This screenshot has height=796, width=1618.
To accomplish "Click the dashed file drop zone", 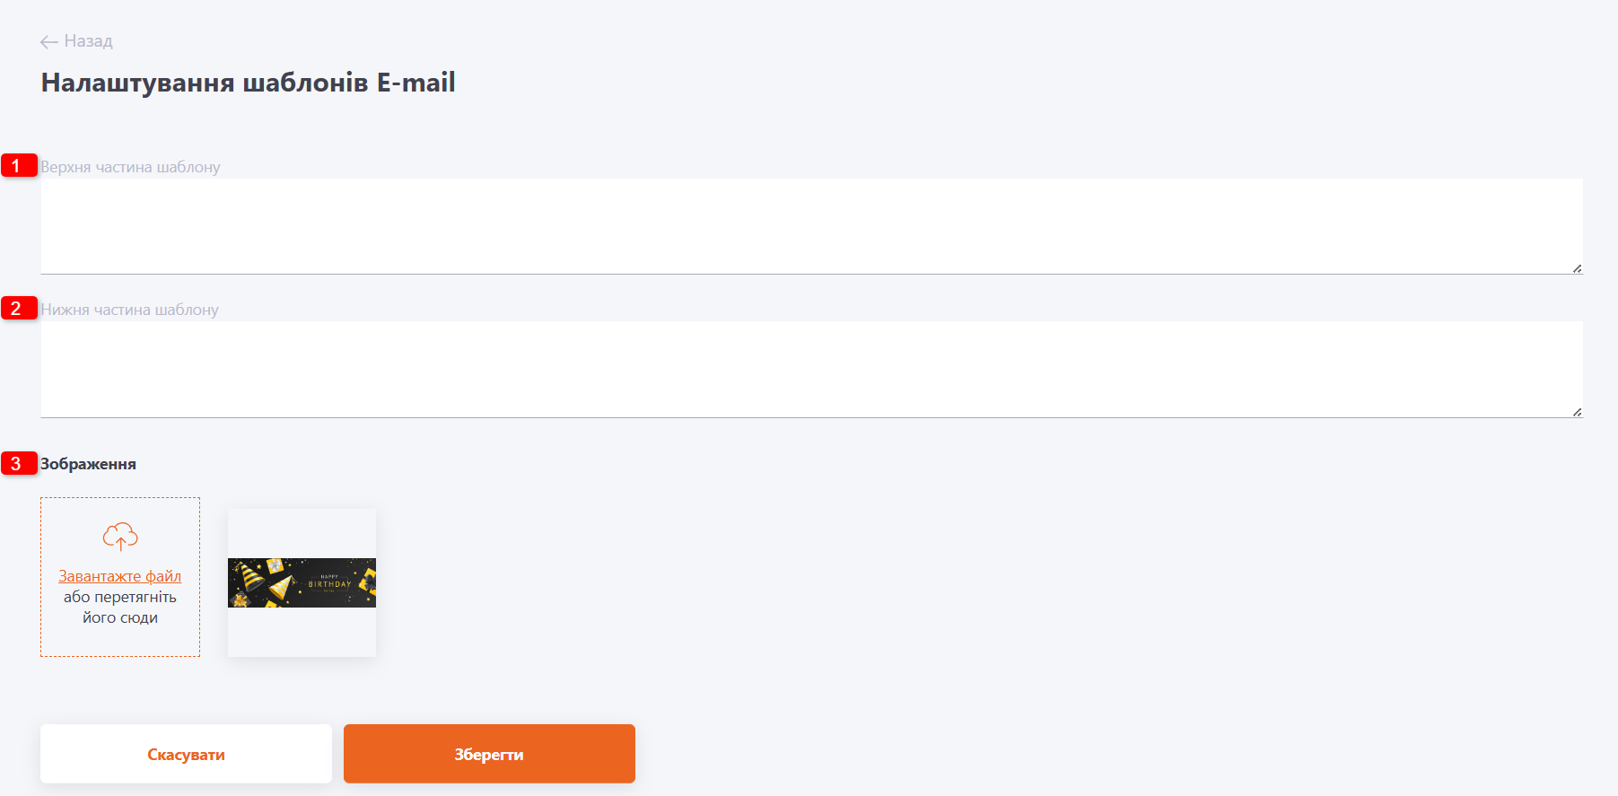I will pyautogui.click(x=120, y=577).
